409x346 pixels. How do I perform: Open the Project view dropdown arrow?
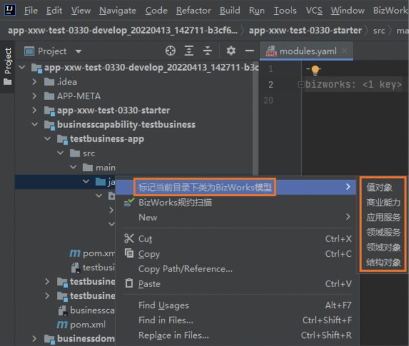pos(78,51)
